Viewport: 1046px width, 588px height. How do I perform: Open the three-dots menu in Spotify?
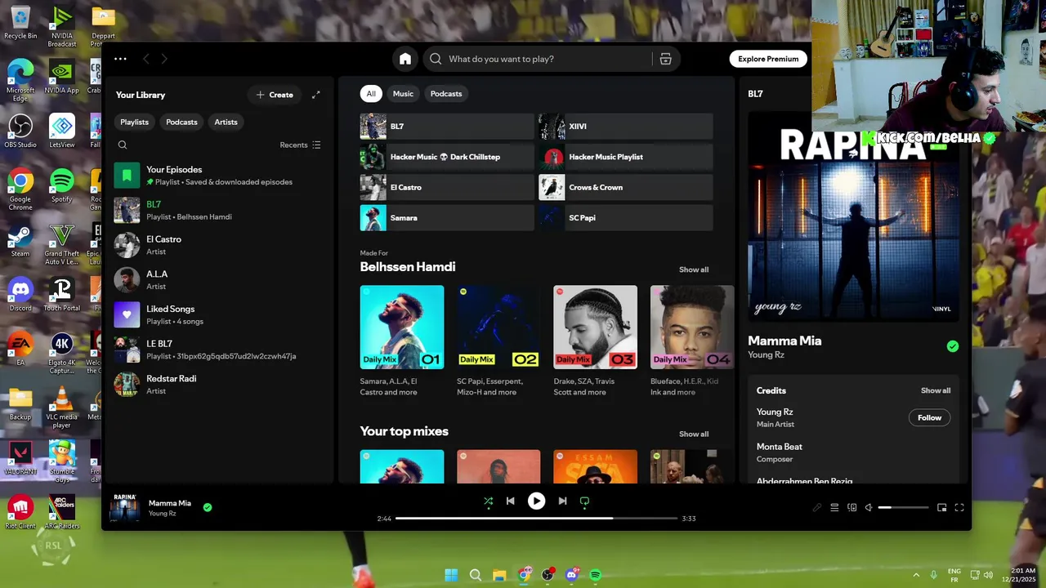point(120,59)
